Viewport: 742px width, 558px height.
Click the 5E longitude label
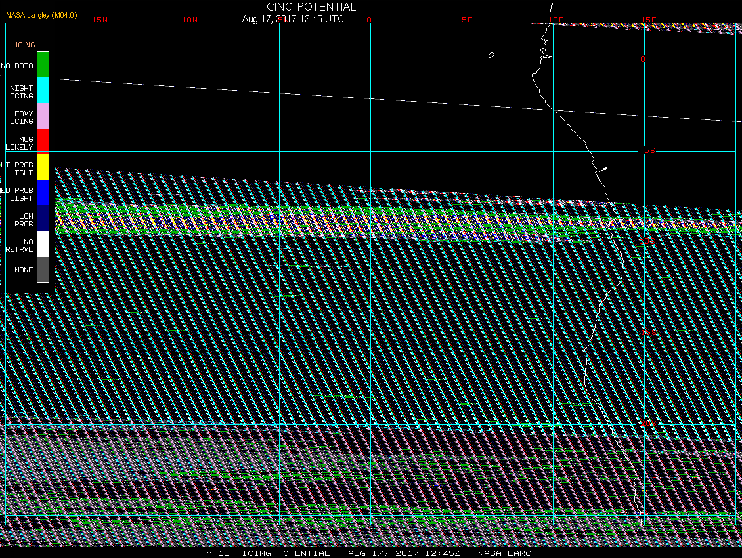coord(467,20)
